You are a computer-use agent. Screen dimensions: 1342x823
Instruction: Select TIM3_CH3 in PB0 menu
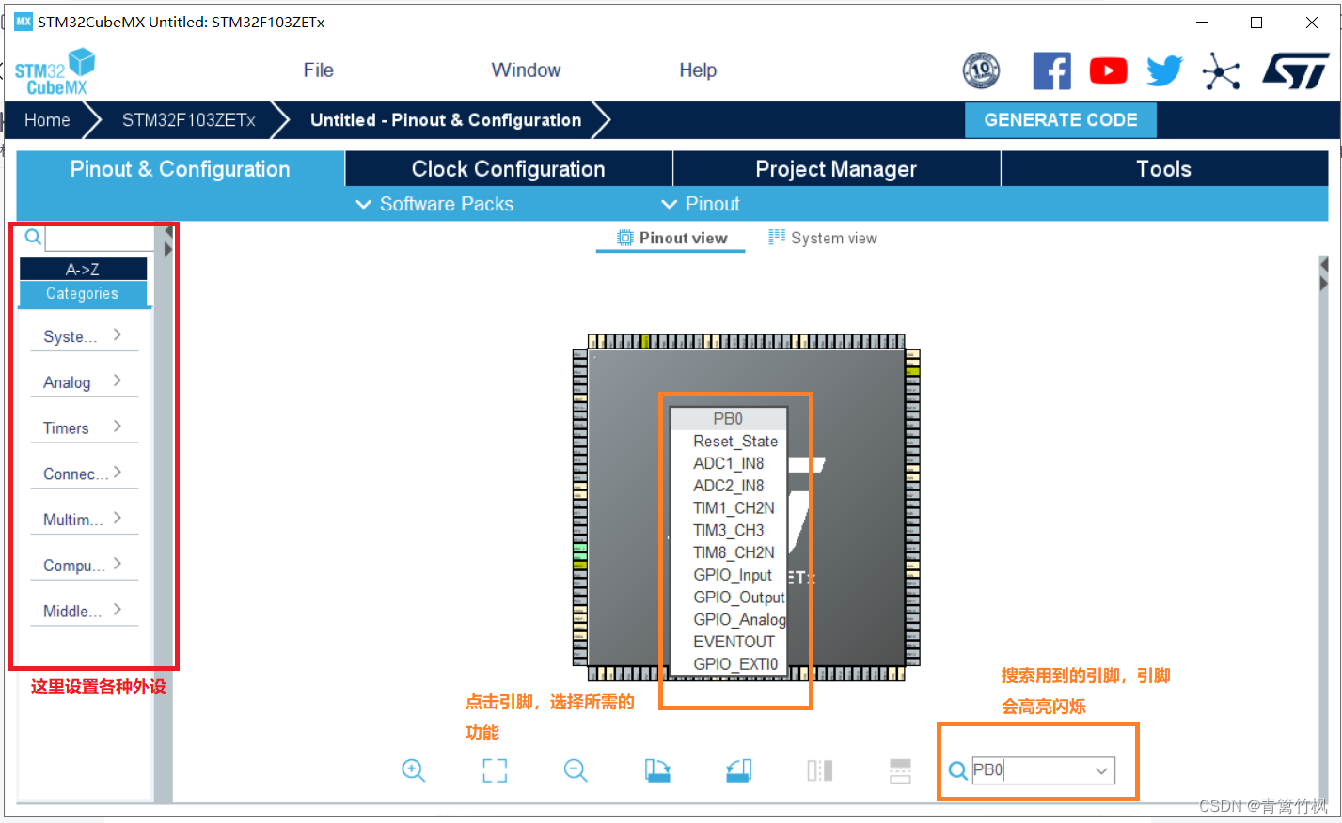pos(728,530)
